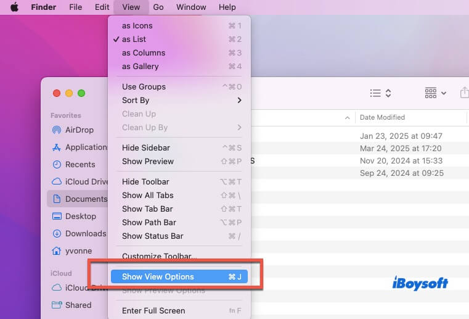Choose Hide Sidebar menu option
This screenshot has width=469, height=319.
point(145,148)
